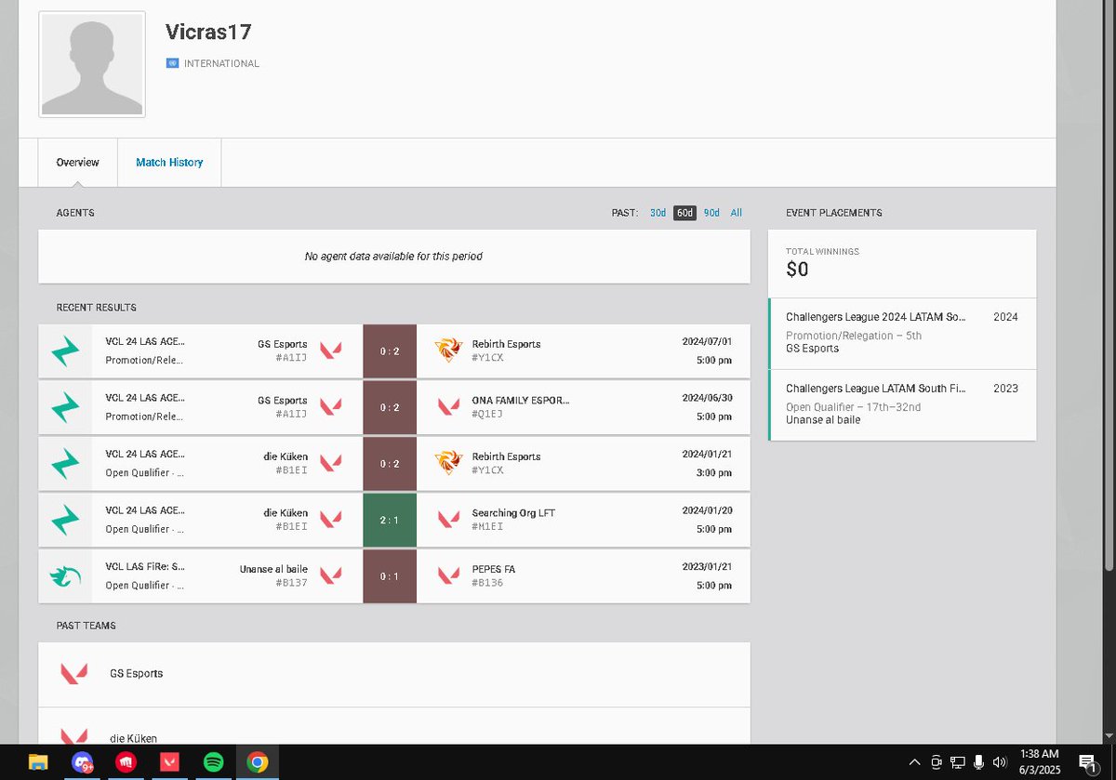Open VCL LAS FiRe event icon
The height and width of the screenshot is (780, 1116).
(x=65, y=576)
